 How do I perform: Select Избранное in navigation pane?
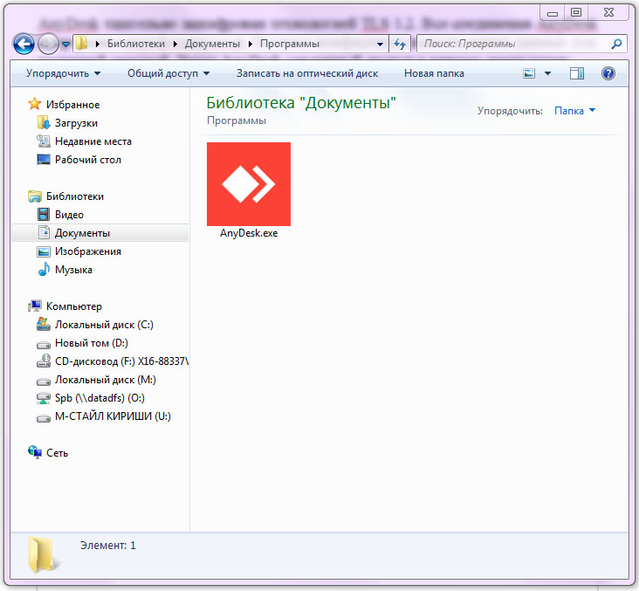pyautogui.click(x=73, y=105)
